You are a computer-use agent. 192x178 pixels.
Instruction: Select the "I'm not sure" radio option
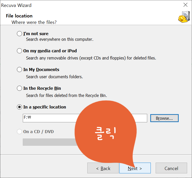tap(19, 34)
